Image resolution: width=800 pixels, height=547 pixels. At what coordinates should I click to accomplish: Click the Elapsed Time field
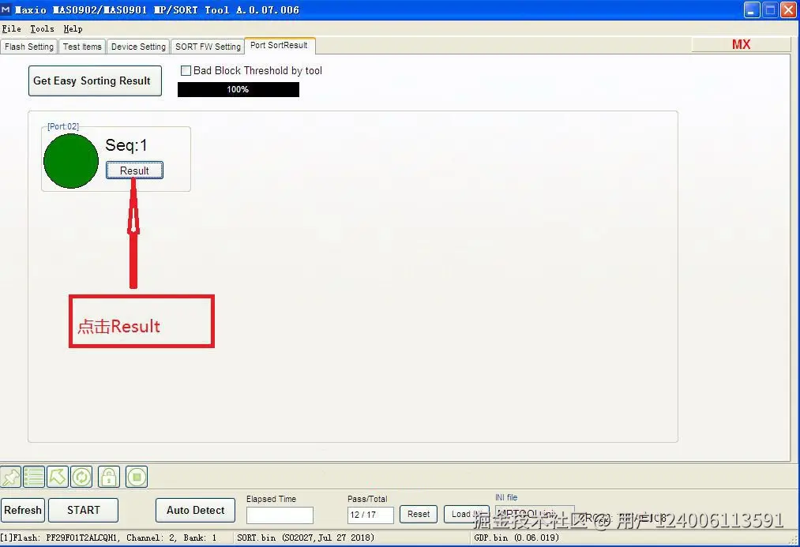(x=280, y=515)
